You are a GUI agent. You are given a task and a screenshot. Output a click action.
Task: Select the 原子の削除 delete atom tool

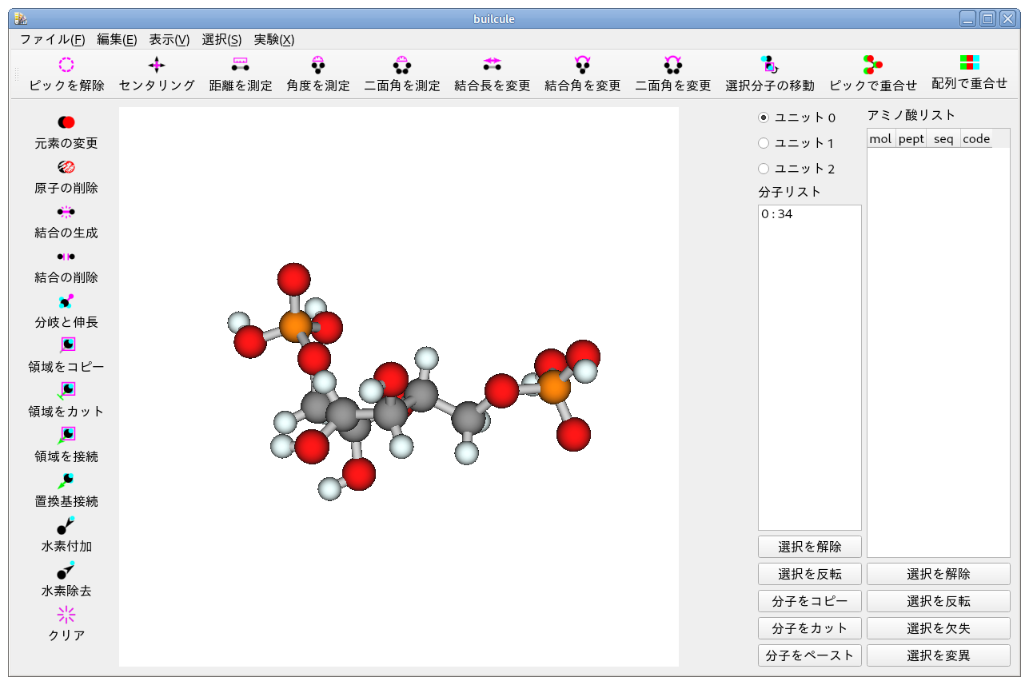click(x=66, y=167)
